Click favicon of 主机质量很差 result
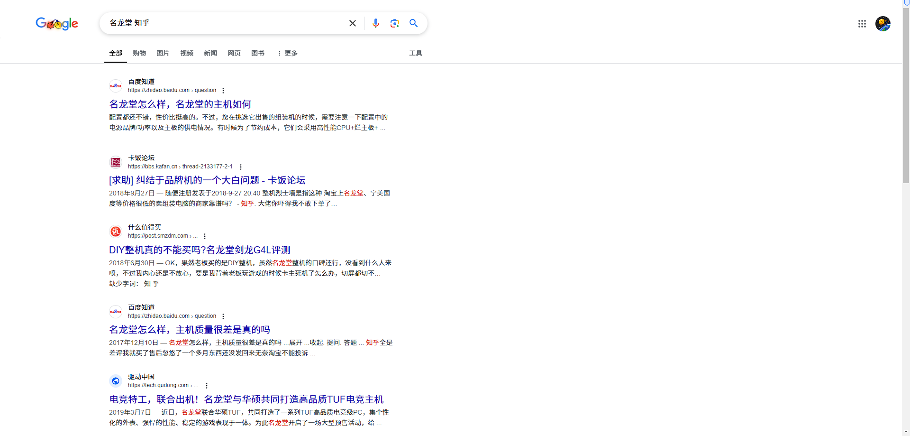This screenshot has width=910, height=436. (116, 312)
